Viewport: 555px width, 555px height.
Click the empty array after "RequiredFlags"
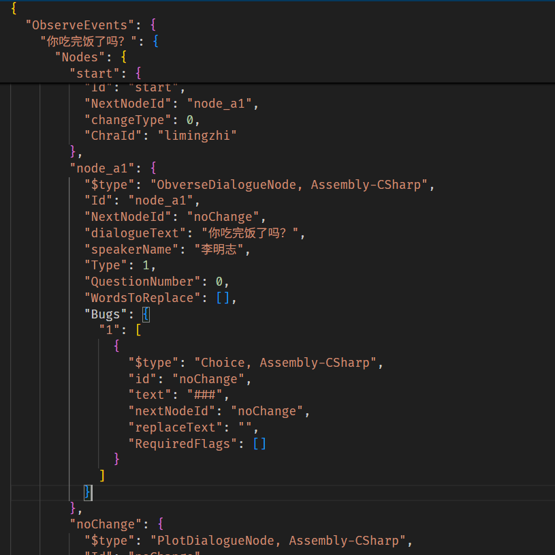pyautogui.click(x=259, y=444)
